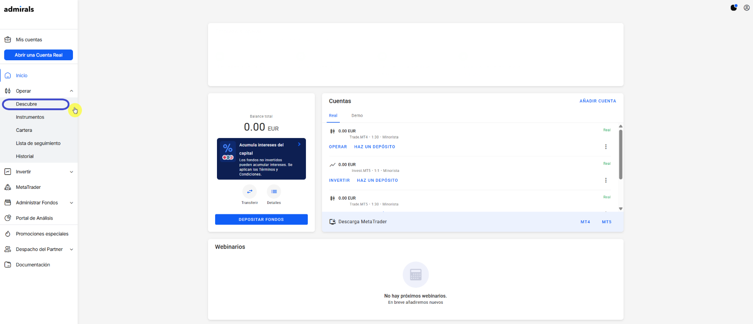The image size is (753, 324).
Task: Open Lista de seguimiento
Action: point(38,144)
